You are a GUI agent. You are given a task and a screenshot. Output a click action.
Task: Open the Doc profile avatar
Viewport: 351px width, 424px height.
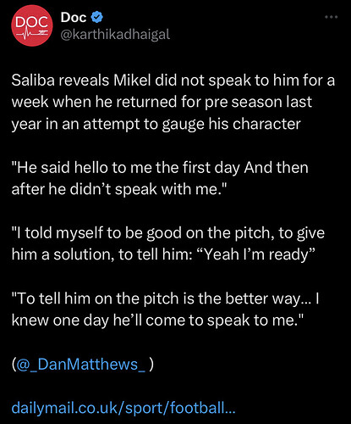(x=32, y=25)
